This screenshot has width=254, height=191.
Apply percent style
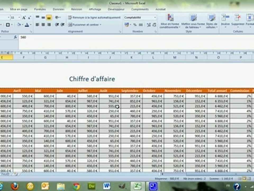coord(135,25)
